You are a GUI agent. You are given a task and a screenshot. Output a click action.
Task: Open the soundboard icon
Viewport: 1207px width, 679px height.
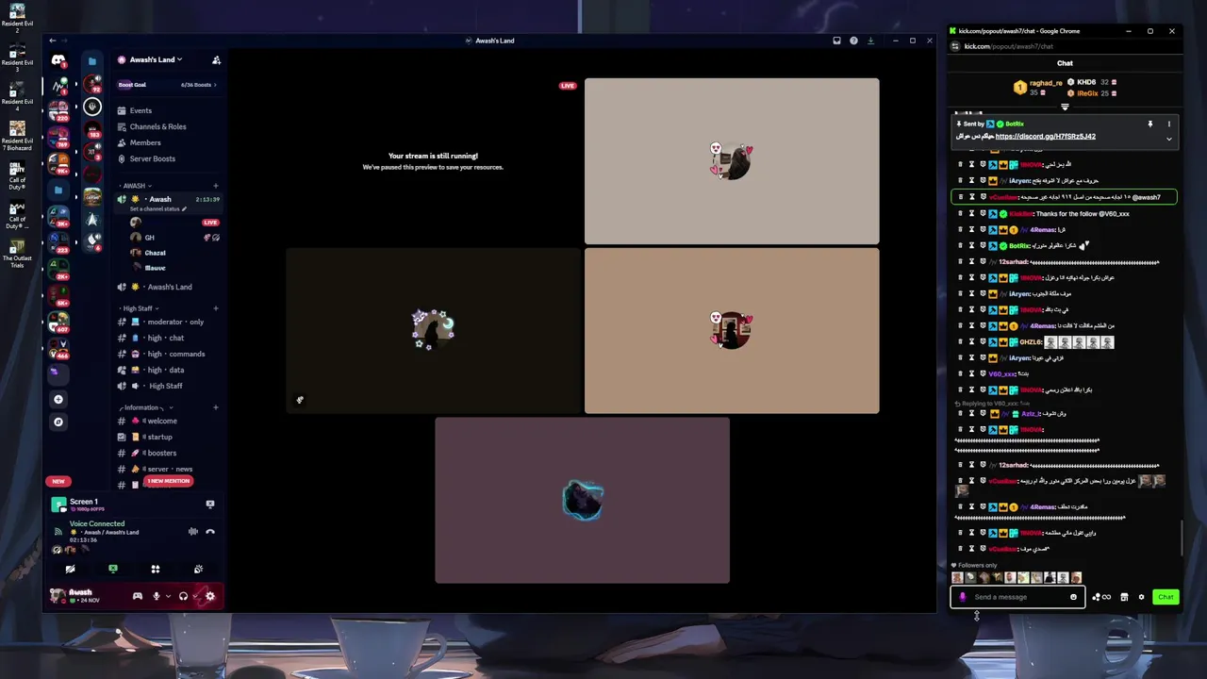[x=198, y=569]
